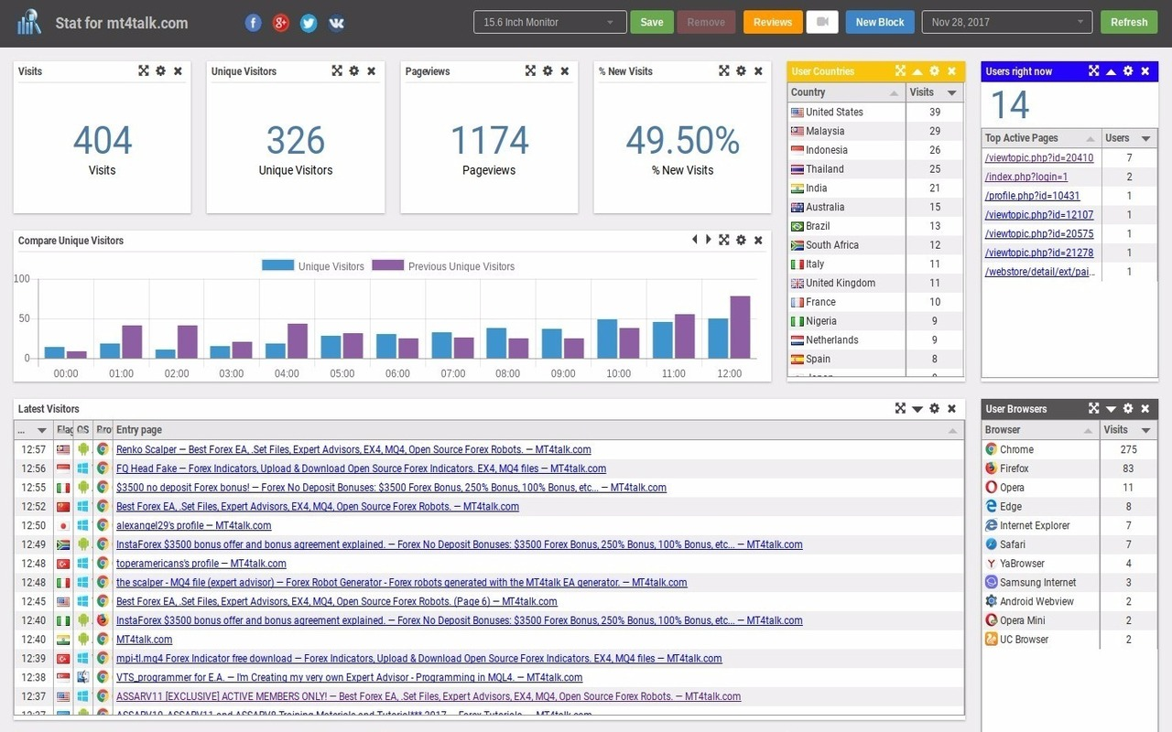Open the Visits sort dropdown in User Countries
The height and width of the screenshot is (732, 1172).
(953, 92)
